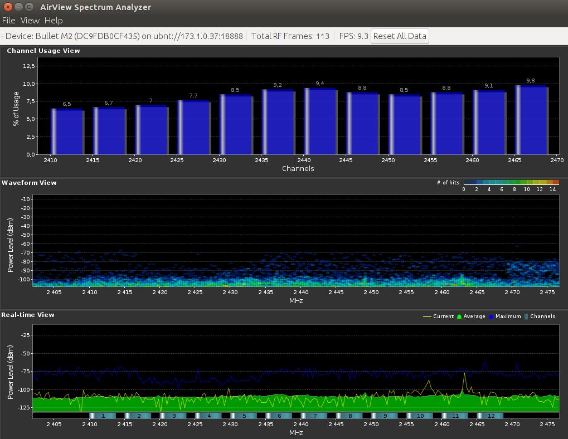The image size is (568, 439).
Task: Click the Total RF Frames: 113 readout
Action: click(290, 36)
